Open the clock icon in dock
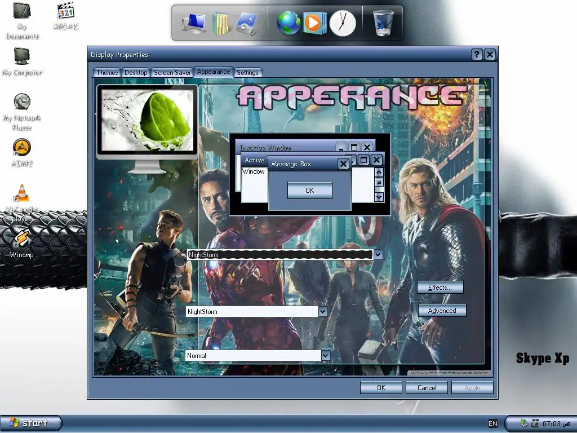The width and height of the screenshot is (577, 433). [x=343, y=23]
